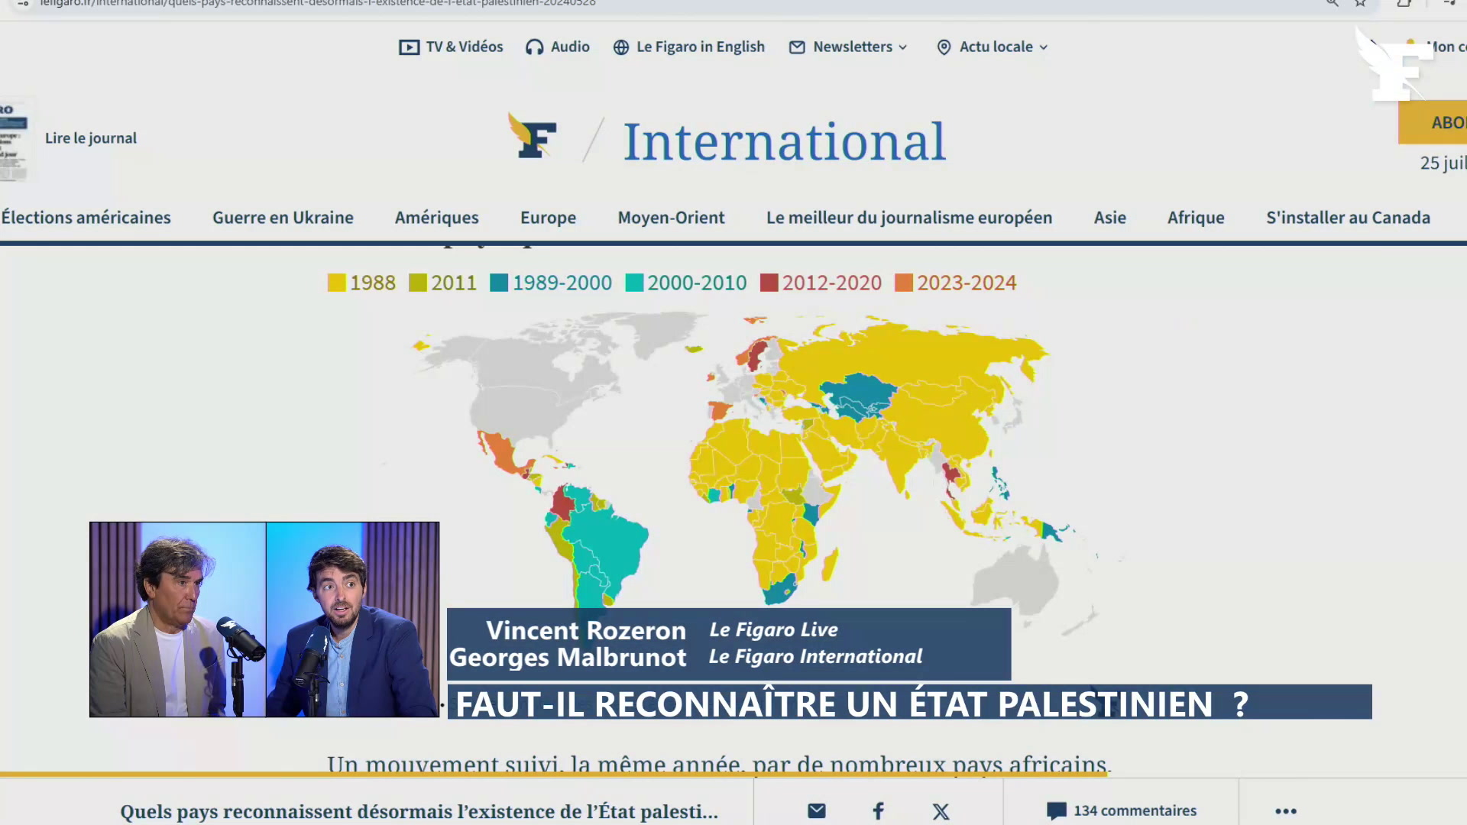Click the search magnifier in the browser toolbar
The height and width of the screenshot is (825, 1467).
tap(1332, 4)
